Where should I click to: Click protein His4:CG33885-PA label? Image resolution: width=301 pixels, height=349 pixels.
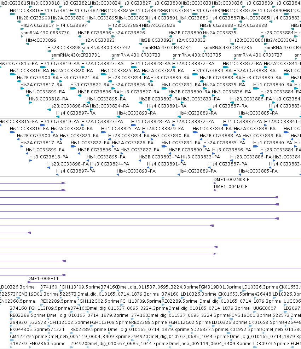[258, 171]
